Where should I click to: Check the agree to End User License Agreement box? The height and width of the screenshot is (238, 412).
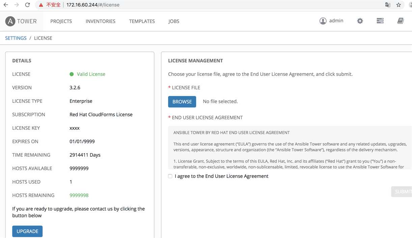(x=170, y=176)
